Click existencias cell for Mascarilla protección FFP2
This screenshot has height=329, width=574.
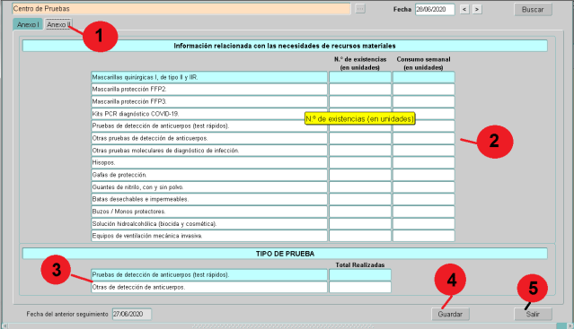click(360, 90)
